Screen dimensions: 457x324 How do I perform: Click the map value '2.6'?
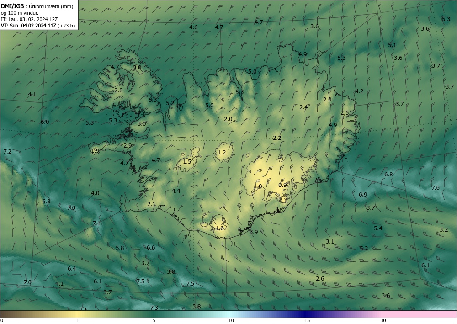click(x=320, y=279)
